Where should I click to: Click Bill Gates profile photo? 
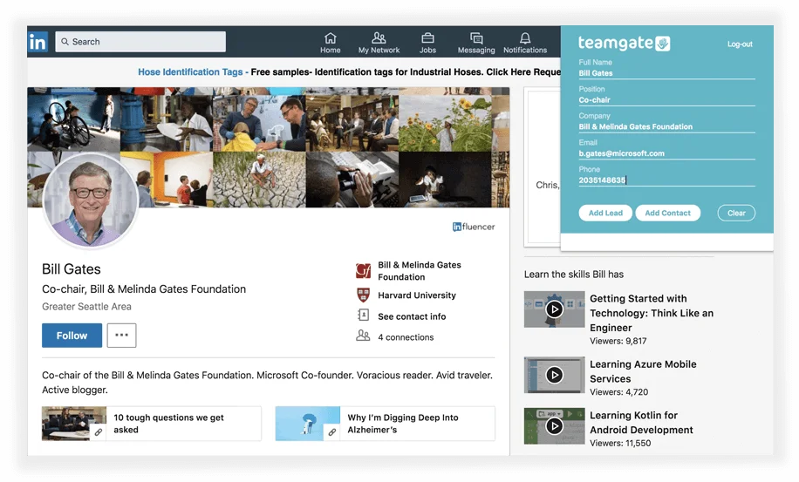pyautogui.click(x=91, y=200)
